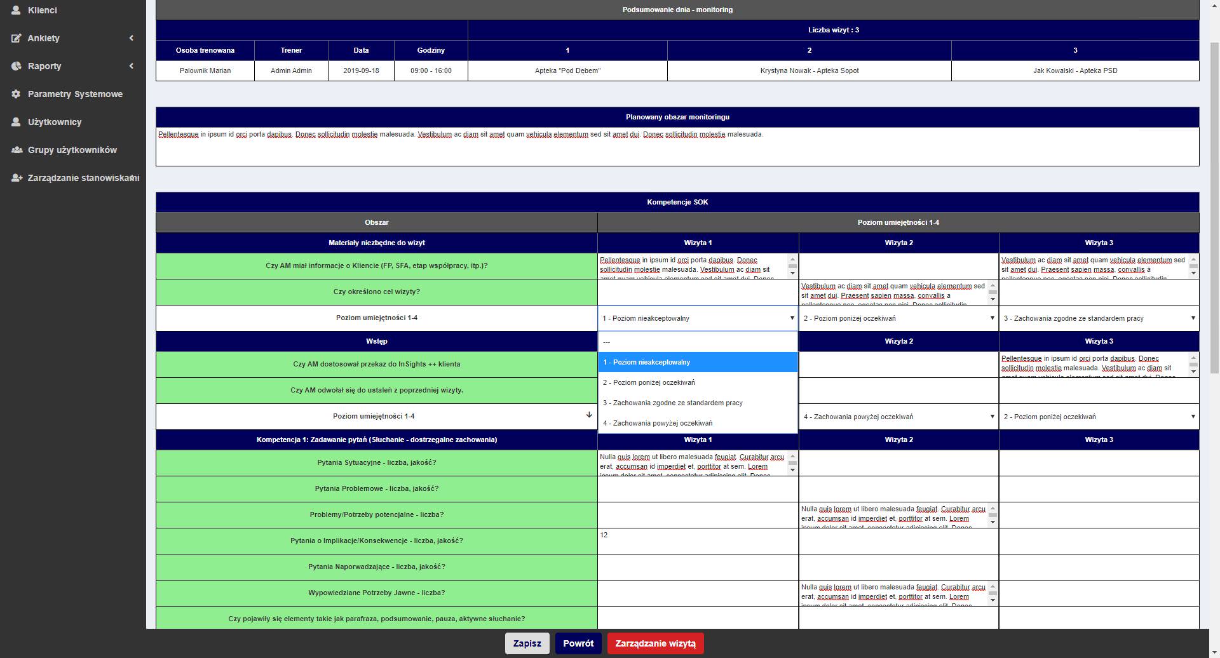Choose 4 - Zachowania powyżej oczekiwań from open list
The width and height of the screenshot is (1220, 658).
(x=658, y=423)
